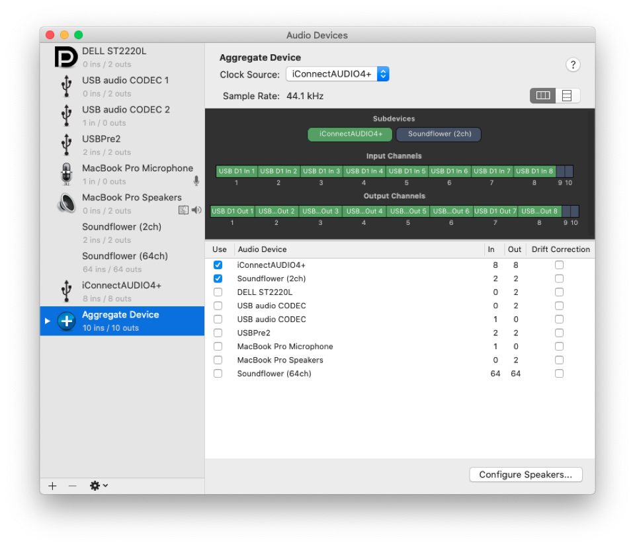Click the Aggregate Device plus icon

66,321
